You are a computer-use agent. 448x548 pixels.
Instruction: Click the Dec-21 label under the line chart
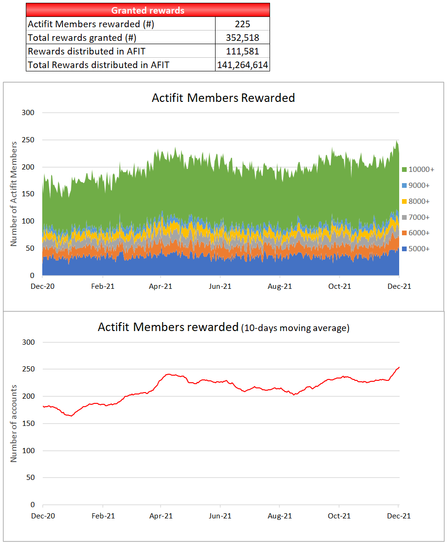tap(399, 516)
